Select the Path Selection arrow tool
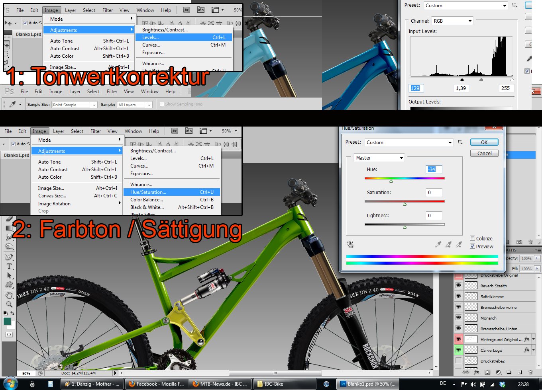The width and height of the screenshot is (542, 390). coord(9,275)
